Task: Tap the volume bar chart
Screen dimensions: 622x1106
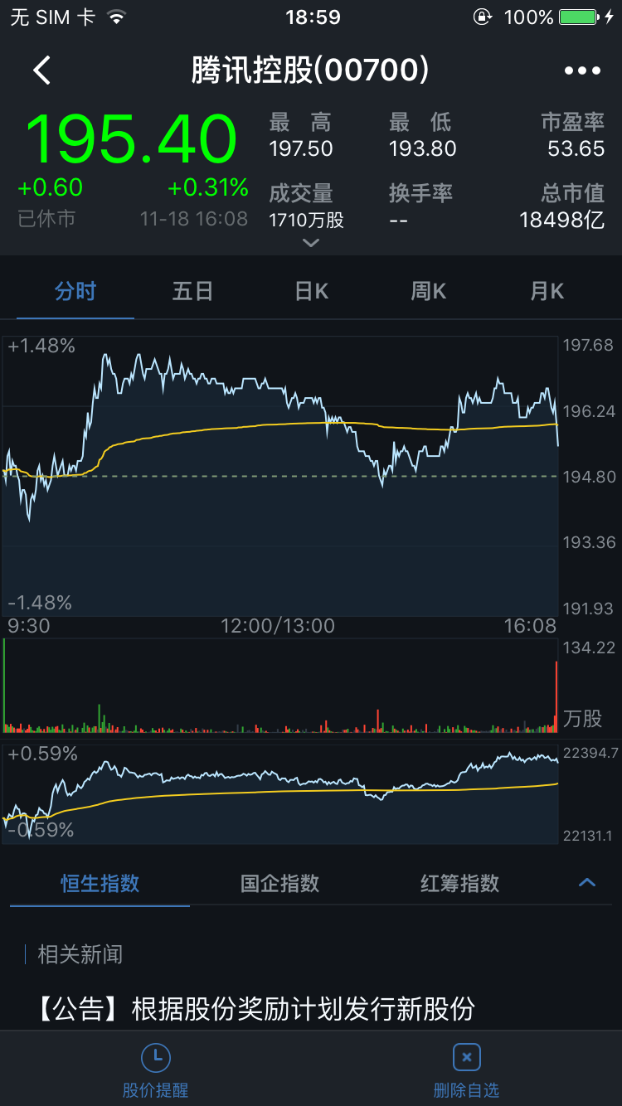Action: tap(280, 686)
